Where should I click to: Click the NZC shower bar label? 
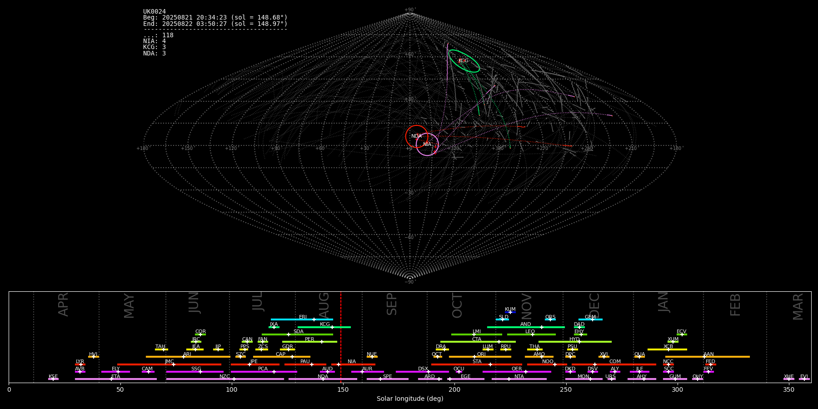pos(224,377)
